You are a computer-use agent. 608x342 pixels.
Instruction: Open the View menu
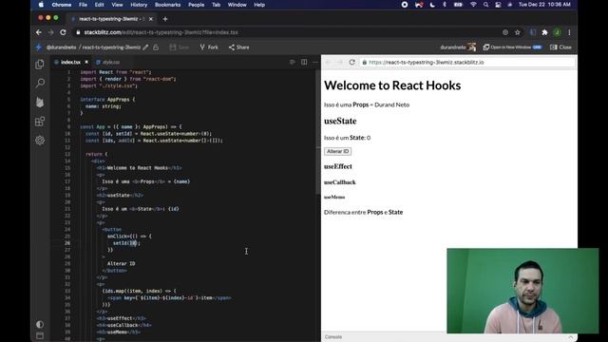(x=117, y=5)
